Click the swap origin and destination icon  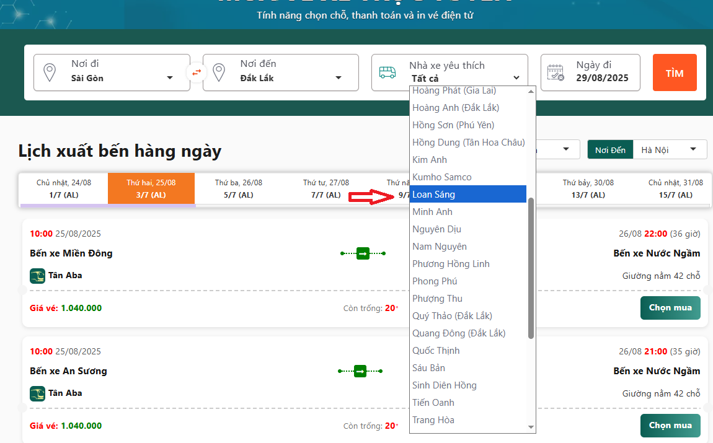tap(197, 72)
